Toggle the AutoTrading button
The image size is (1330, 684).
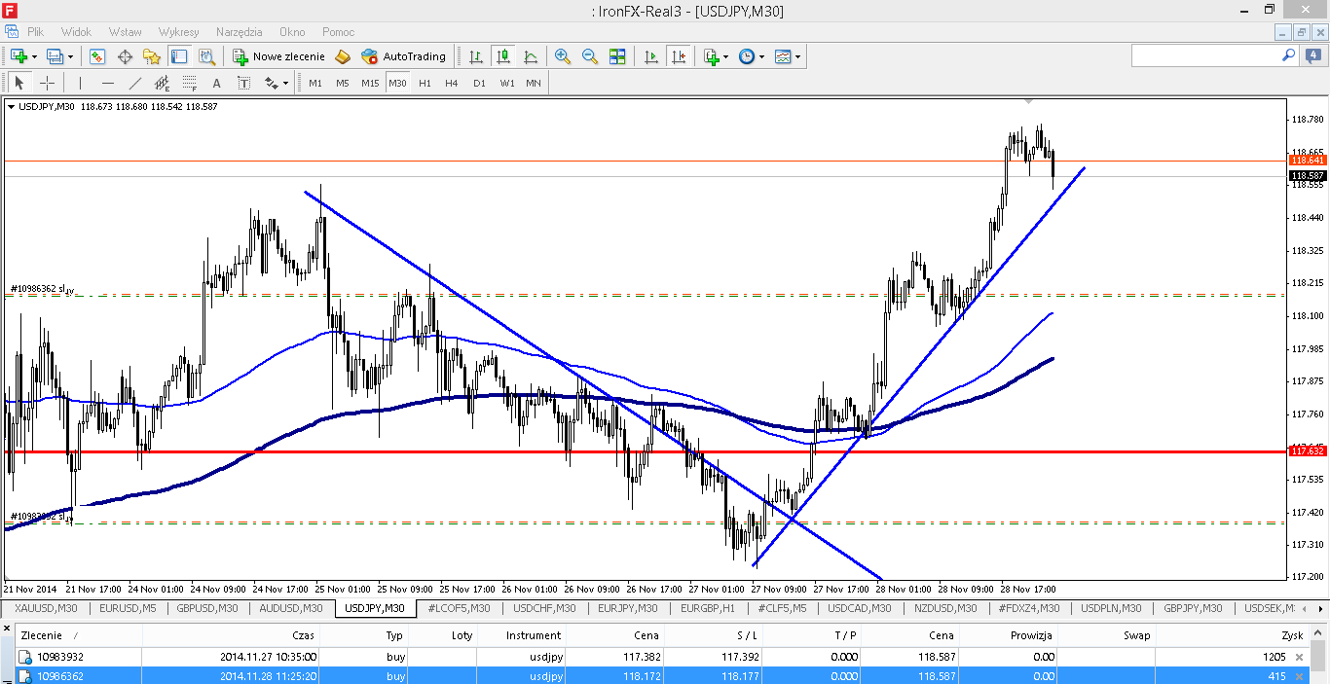click(x=403, y=56)
